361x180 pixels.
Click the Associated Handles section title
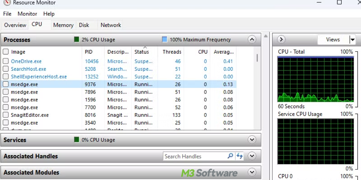(x=31, y=156)
